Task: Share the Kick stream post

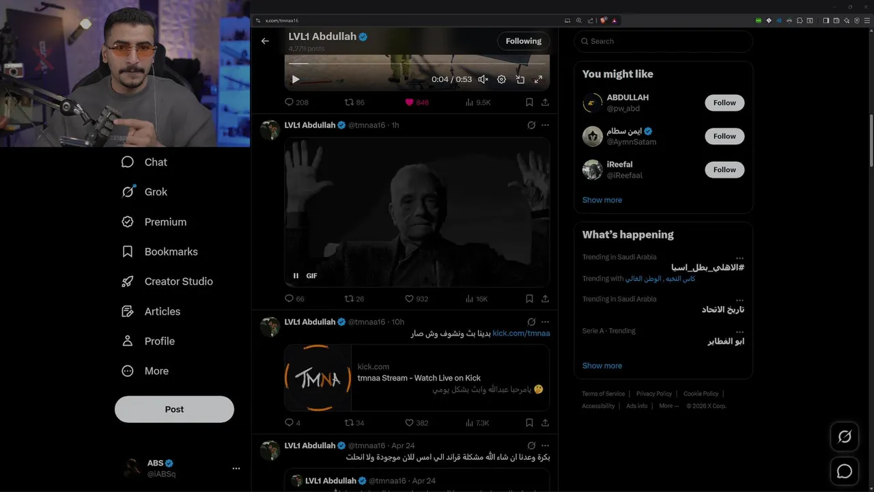Action: (545, 423)
